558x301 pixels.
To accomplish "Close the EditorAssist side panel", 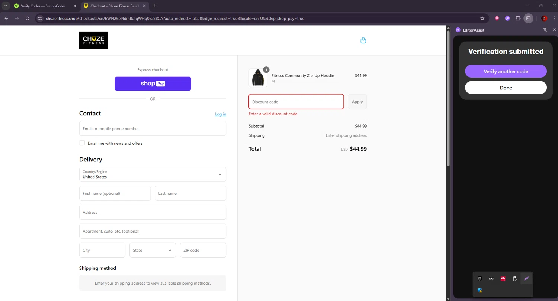I will [554, 30].
